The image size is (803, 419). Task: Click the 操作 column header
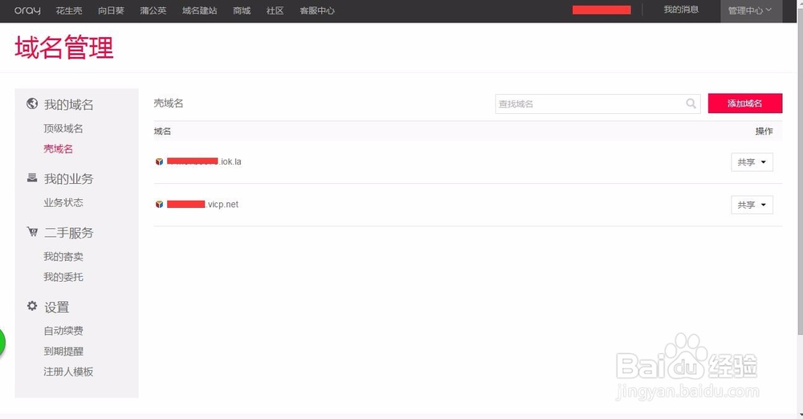(764, 132)
